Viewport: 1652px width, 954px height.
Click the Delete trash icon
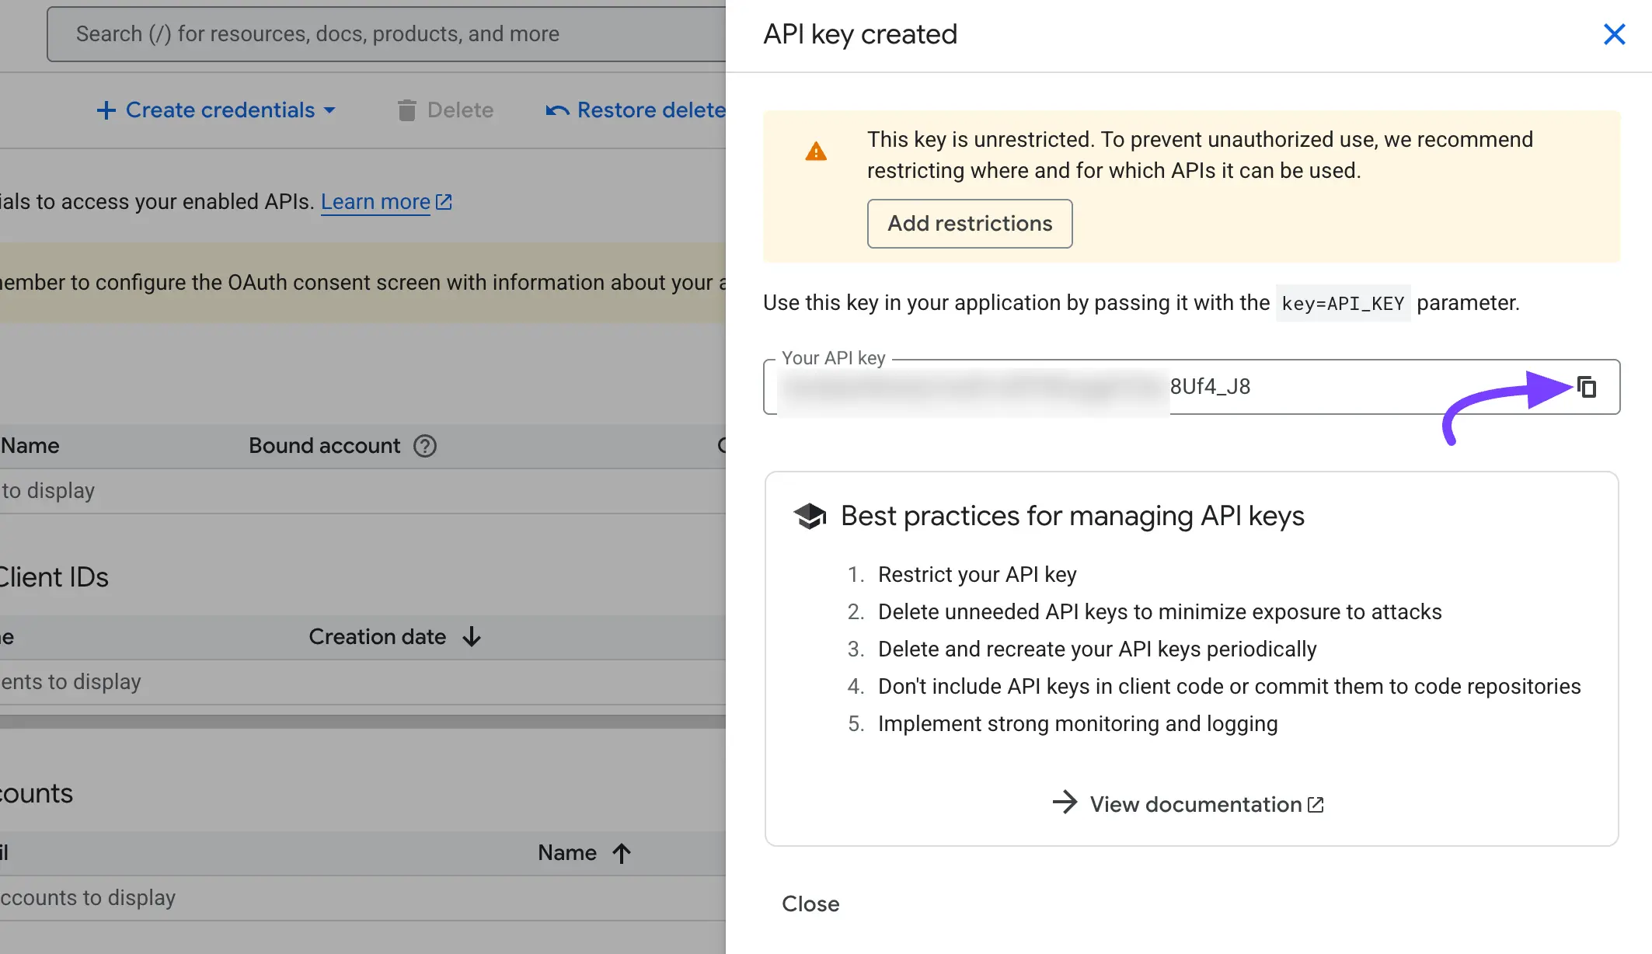[406, 110]
